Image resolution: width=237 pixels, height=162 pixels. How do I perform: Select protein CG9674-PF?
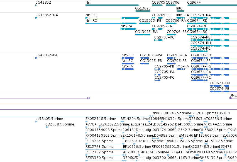(x=214, y=64)
